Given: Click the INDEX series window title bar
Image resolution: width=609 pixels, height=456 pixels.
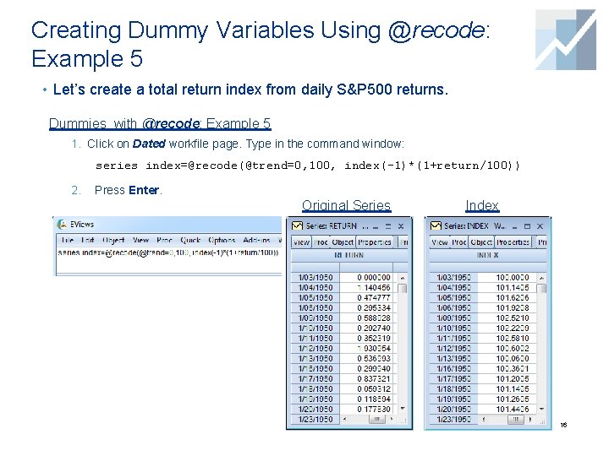Looking at the screenshot, I should [x=487, y=226].
